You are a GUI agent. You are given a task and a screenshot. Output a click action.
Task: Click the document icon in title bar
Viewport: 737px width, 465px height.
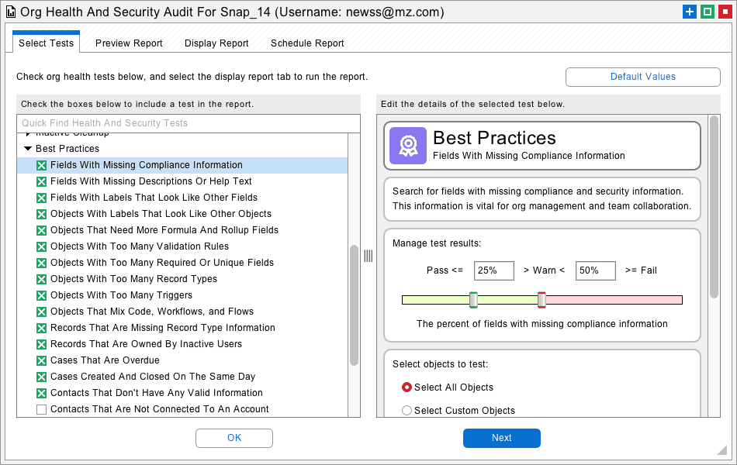(x=10, y=12)
